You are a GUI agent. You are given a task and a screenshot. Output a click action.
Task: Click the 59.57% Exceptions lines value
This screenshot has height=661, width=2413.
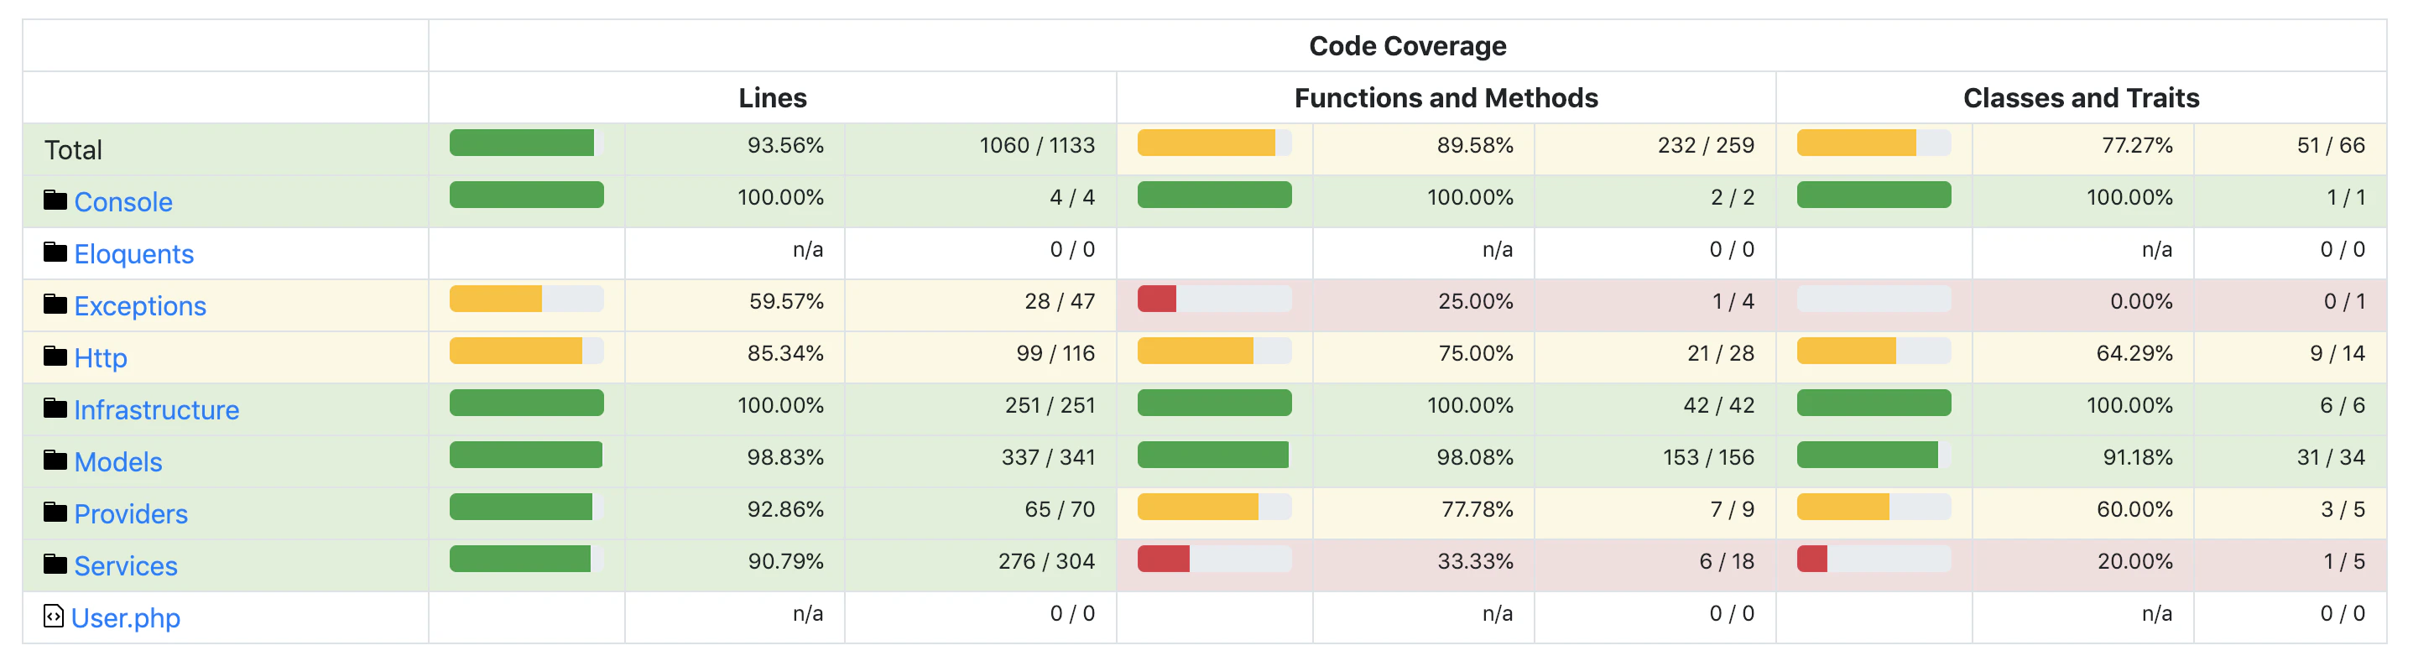786,301
